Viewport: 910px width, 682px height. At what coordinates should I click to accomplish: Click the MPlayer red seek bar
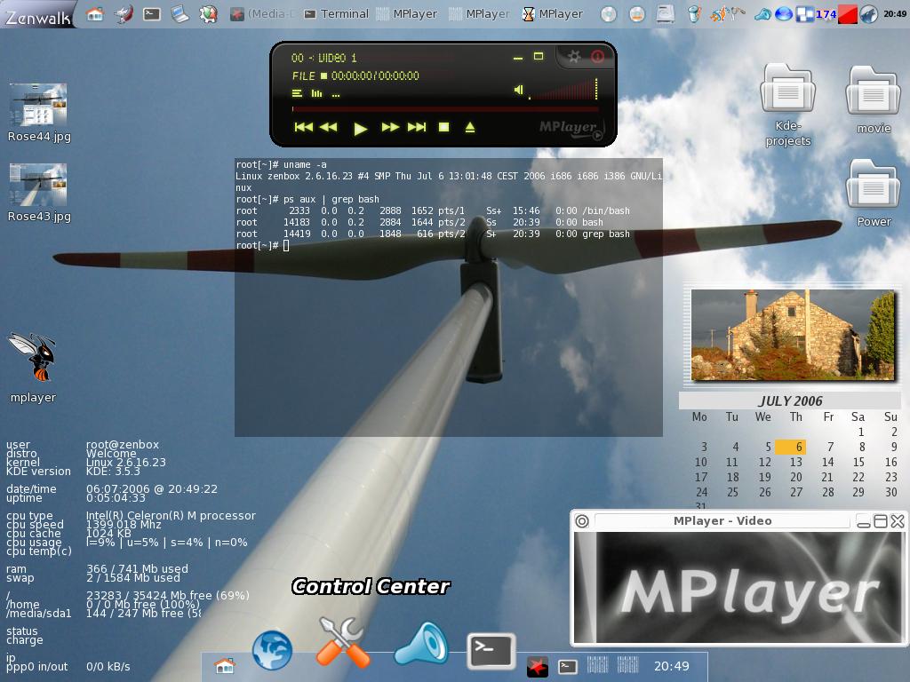pos(445,108)
